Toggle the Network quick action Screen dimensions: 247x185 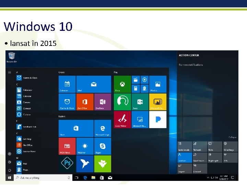pyautogui.click(x=200, y=147)
